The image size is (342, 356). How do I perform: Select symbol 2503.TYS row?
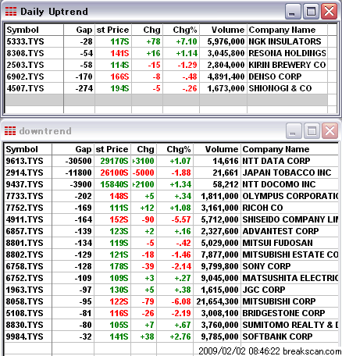(25, 65)
